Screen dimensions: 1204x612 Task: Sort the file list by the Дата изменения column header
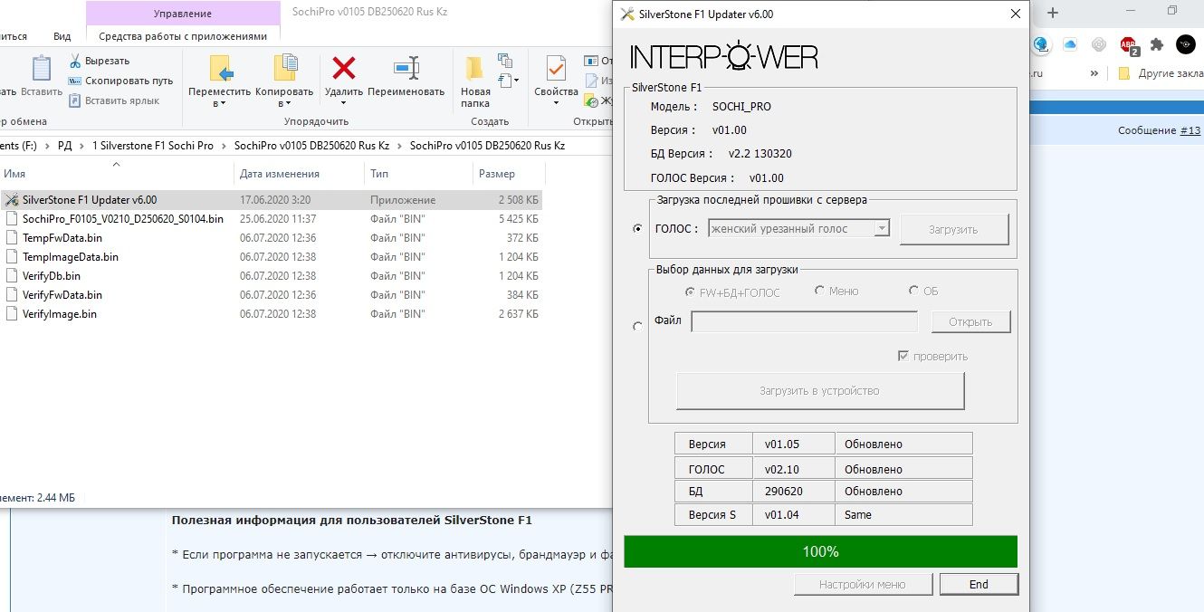(x=298, y=174)
